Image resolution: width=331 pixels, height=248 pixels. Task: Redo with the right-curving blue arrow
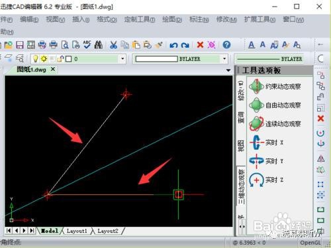pyautogui.click(x=185, y=45)
